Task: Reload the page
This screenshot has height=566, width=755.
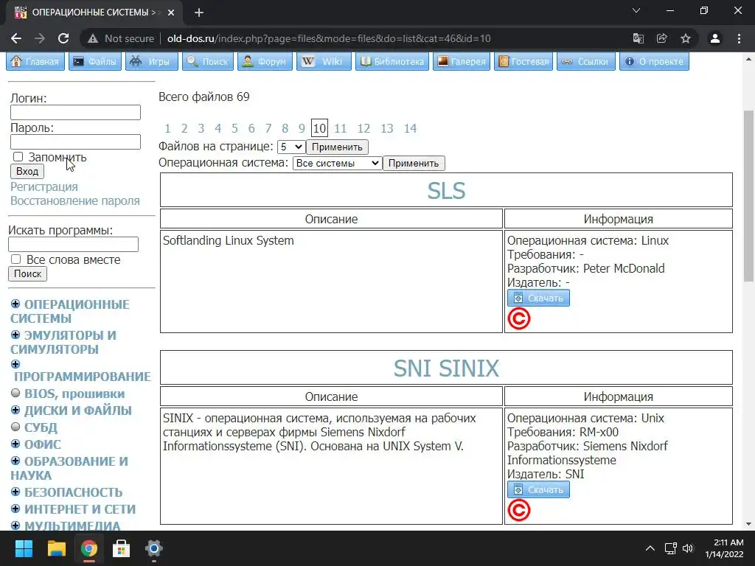Action: tap(63, 38)
